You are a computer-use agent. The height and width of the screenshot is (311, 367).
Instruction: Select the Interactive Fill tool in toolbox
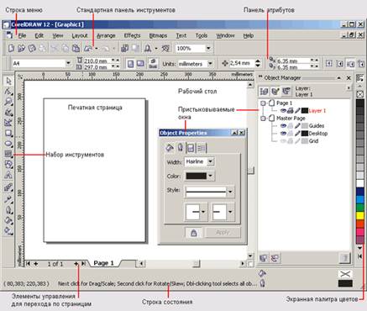tap(8, 231)
